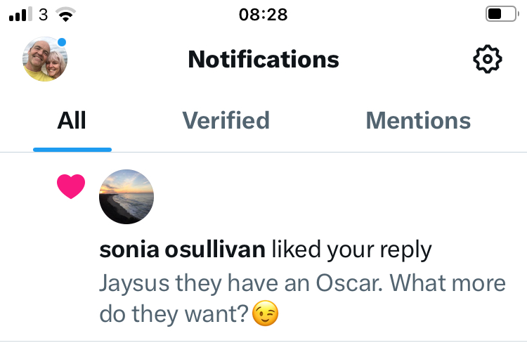Open sonia osullivan's profile via her name
Viewport: 527px width, 343px height.
pos(183,249)
